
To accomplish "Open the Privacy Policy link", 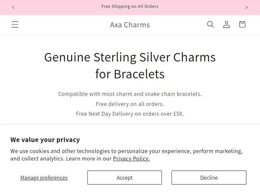I will (131, 159).
